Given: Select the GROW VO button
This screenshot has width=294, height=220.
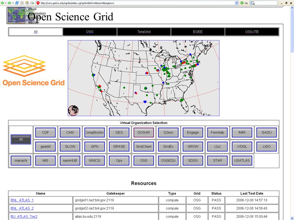Looking at the screenshot, I should [193, 146].
